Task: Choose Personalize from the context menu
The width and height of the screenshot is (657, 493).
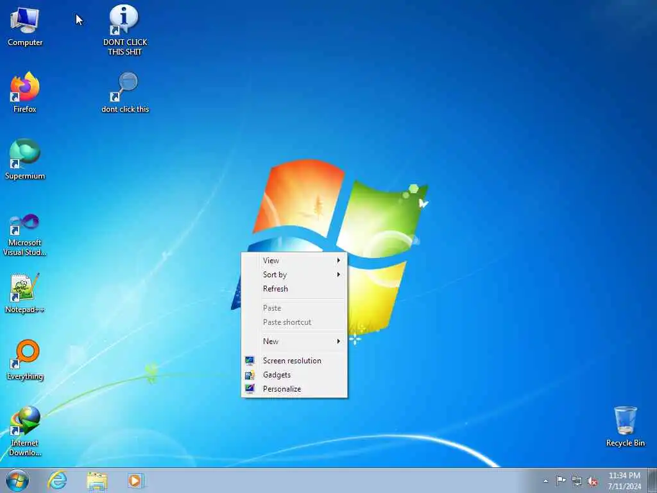Action: click(x=294, y=389)
